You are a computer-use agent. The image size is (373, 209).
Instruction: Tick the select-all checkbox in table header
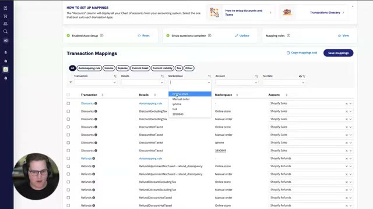click(68, 95)
